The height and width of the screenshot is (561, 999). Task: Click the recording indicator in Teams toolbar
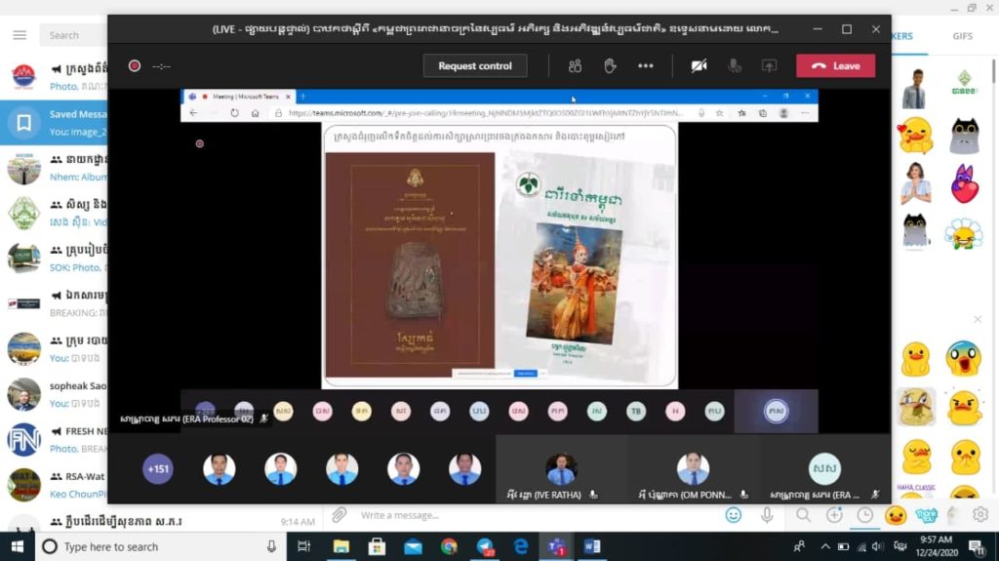pos(135,65)
